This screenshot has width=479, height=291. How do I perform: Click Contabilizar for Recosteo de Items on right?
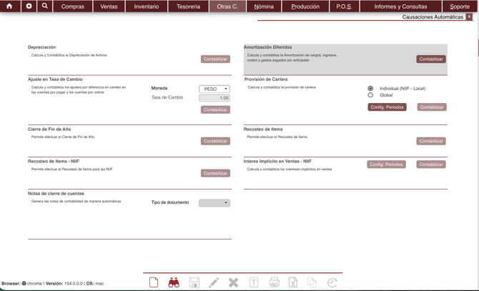pos(431,141)
